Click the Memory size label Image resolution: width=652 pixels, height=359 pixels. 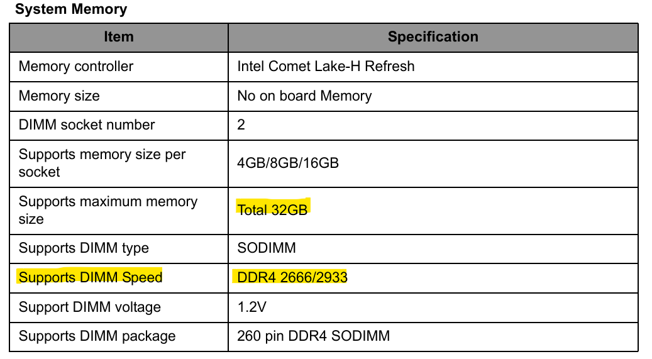coord(59,96)
